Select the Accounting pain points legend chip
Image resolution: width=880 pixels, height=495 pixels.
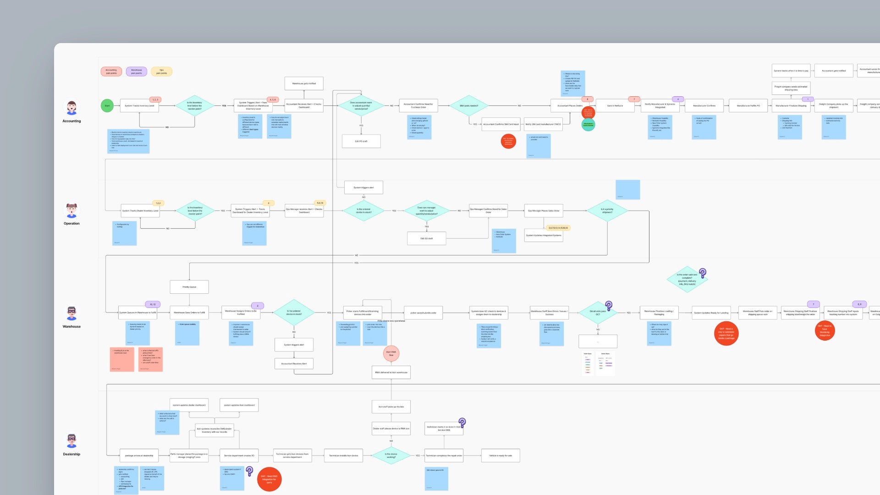tap(111, 71)
